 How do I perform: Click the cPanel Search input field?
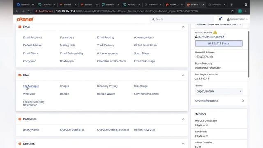click(x=182, y=19)
